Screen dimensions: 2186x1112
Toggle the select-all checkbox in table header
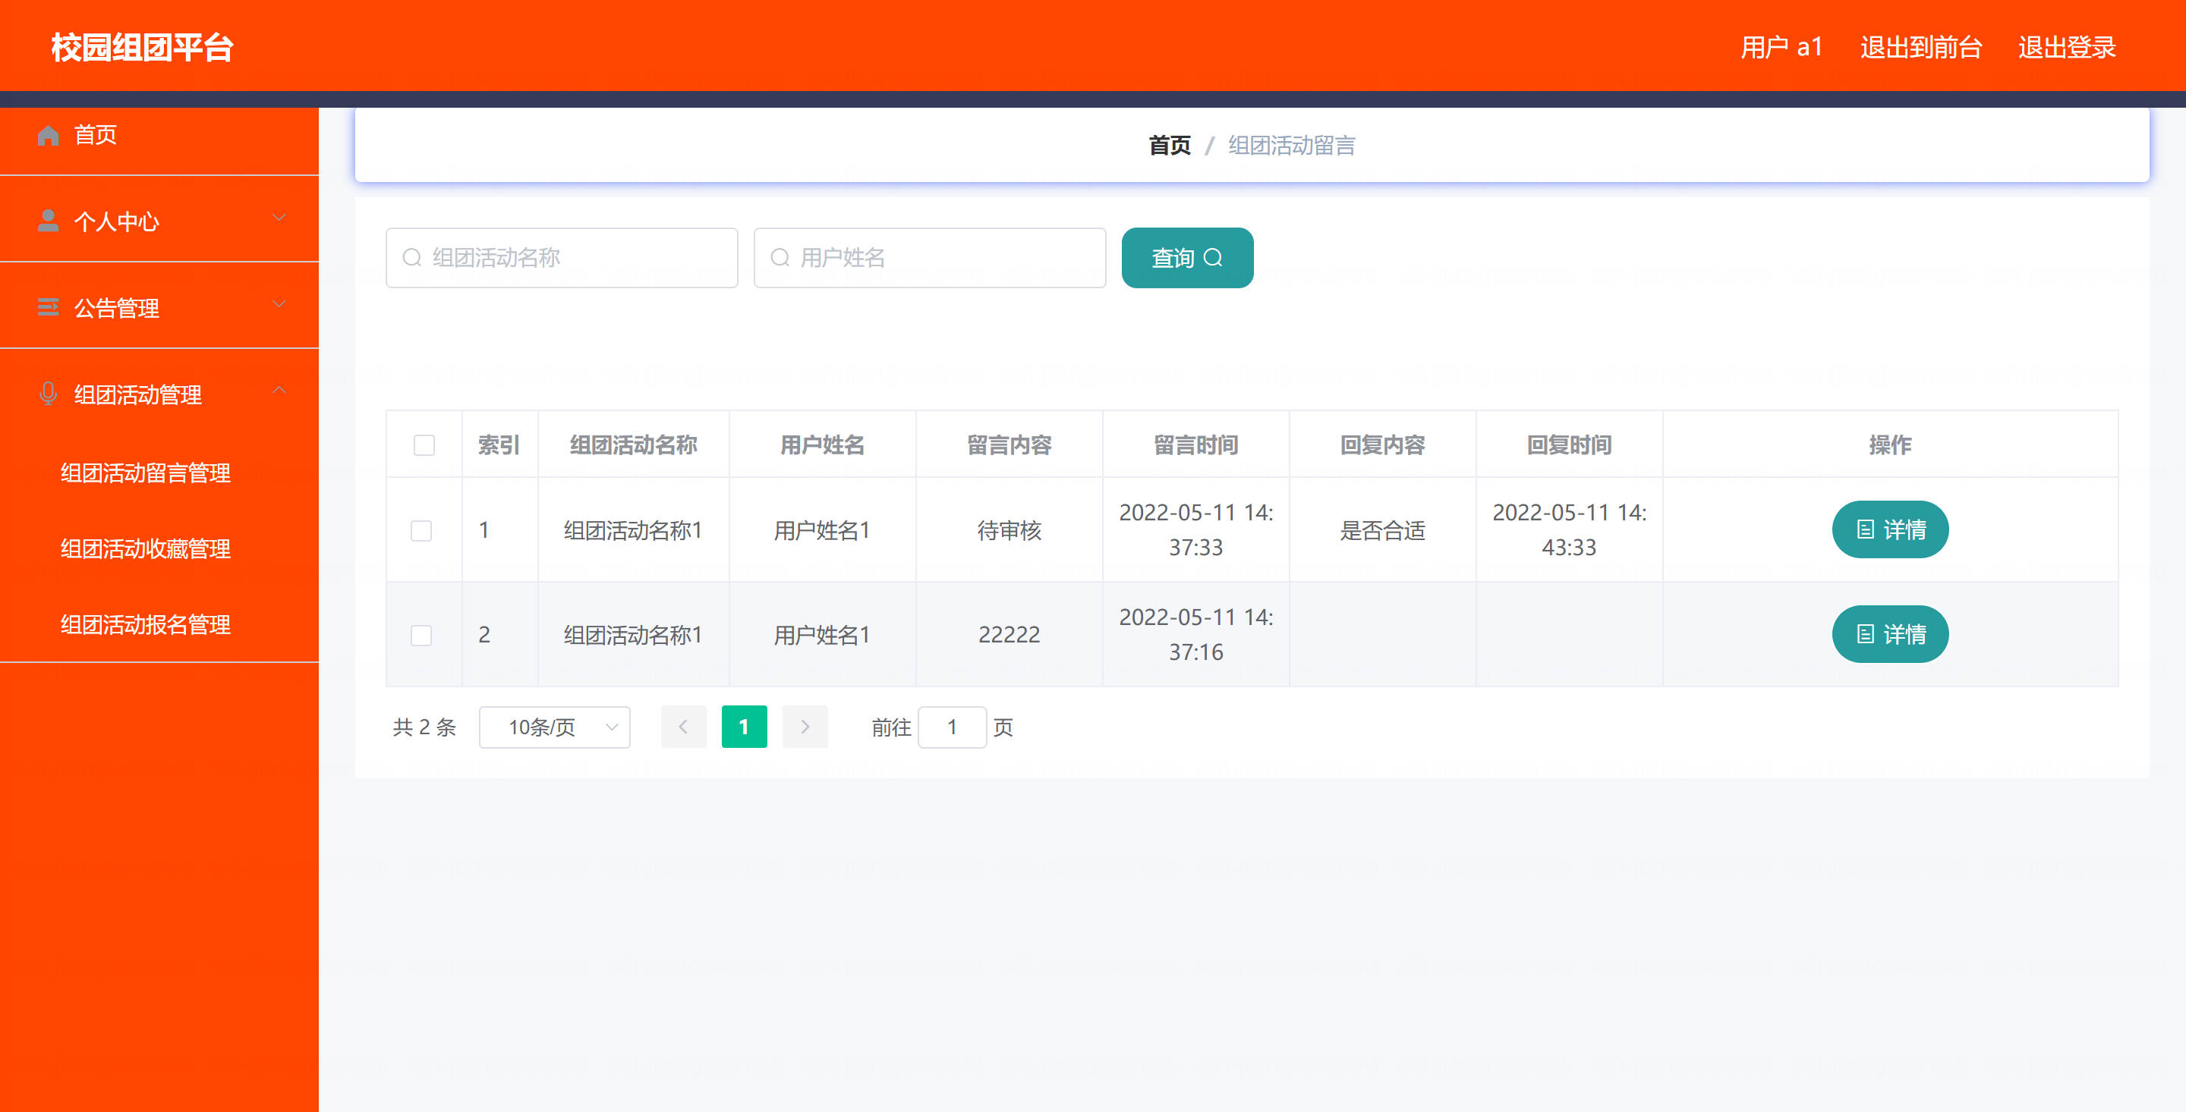(424, 445)
